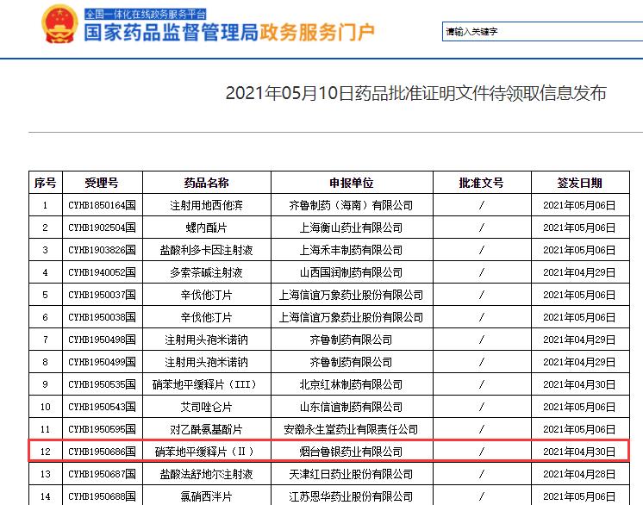Select drug name 硝苯地平缓释片（II）
This screenshot has height=505, width=643.
coord(206,452)
